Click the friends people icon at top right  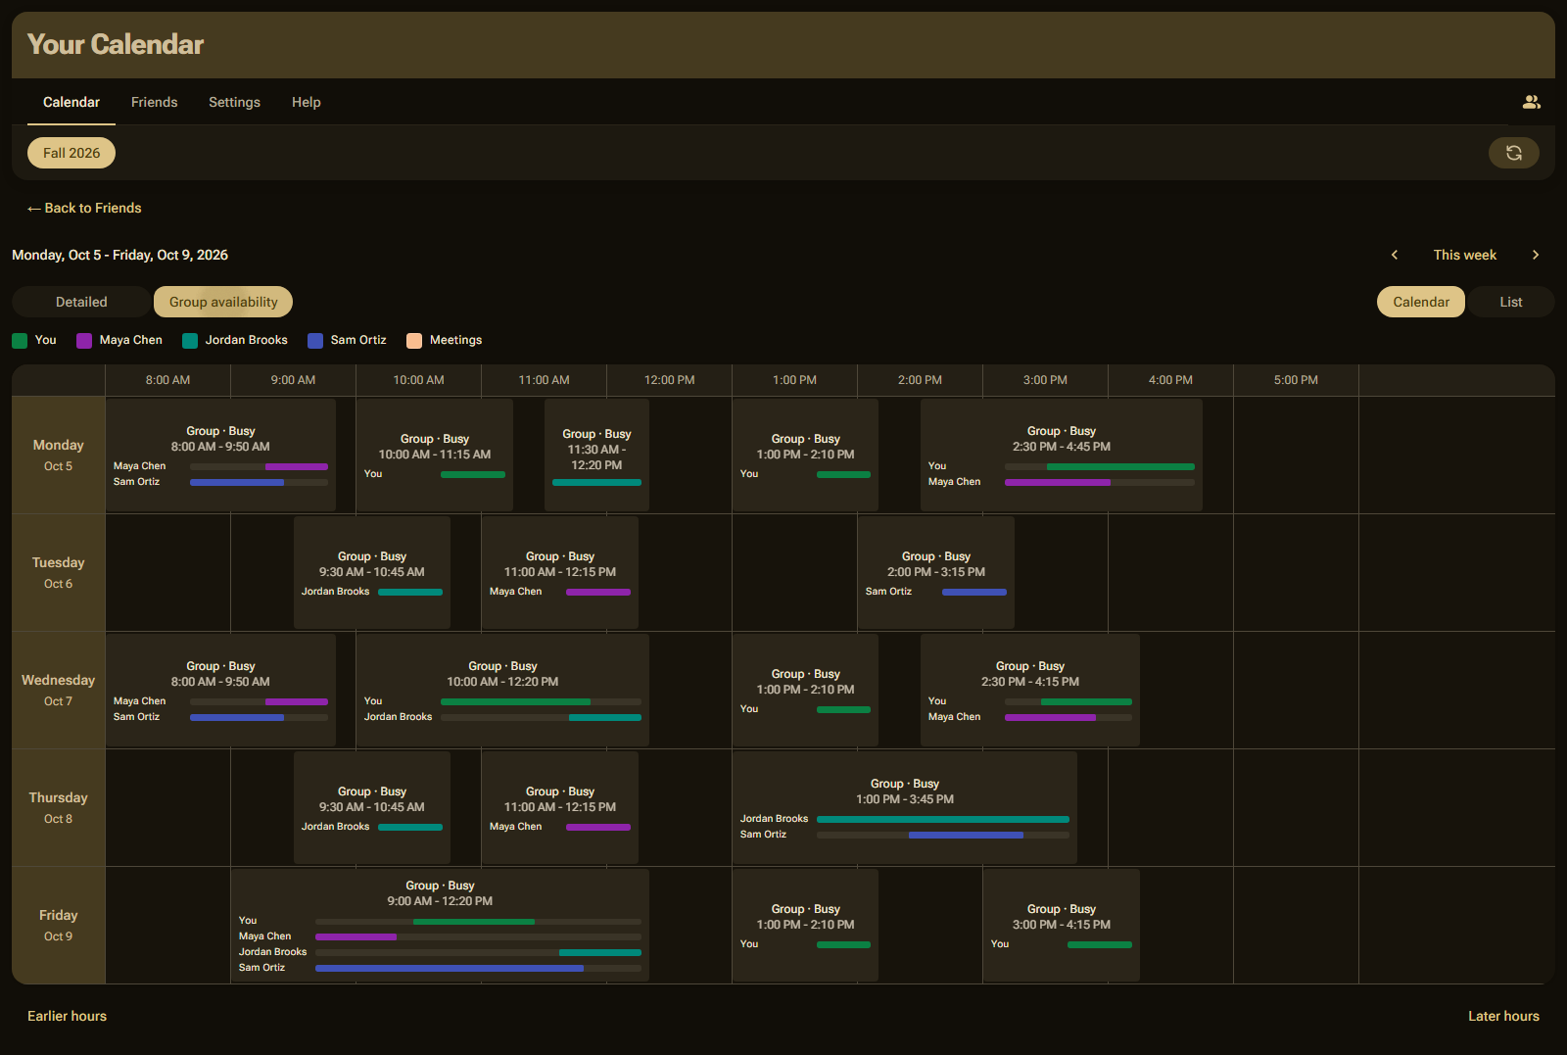[x=1532, y=102]
